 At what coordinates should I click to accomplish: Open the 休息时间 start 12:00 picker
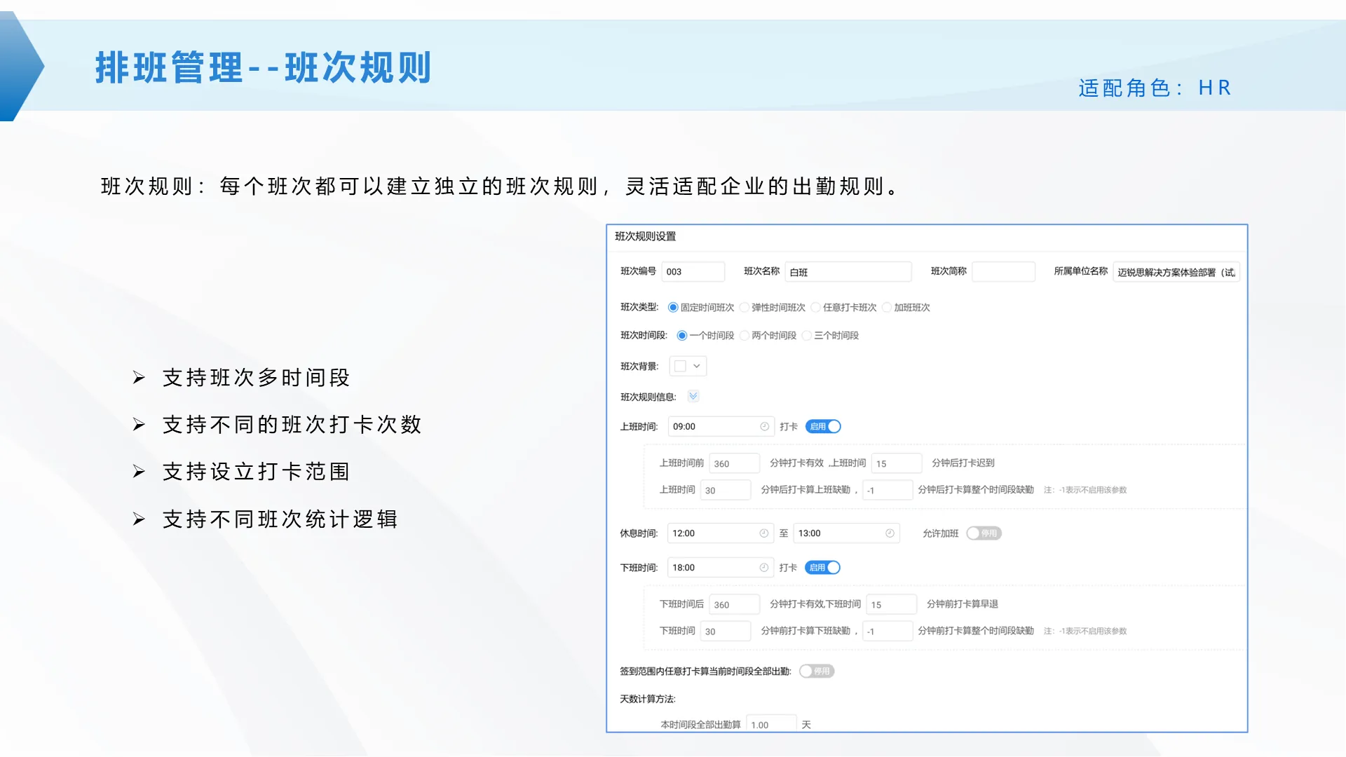click(720, 533)
